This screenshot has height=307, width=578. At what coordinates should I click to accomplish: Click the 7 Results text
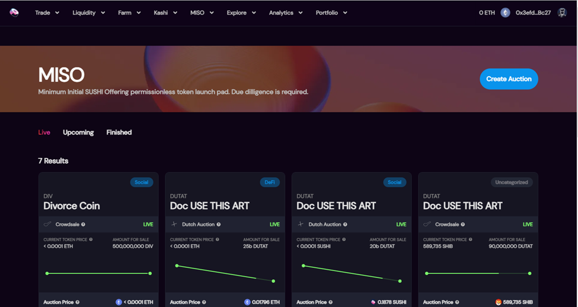coord(53,161)
